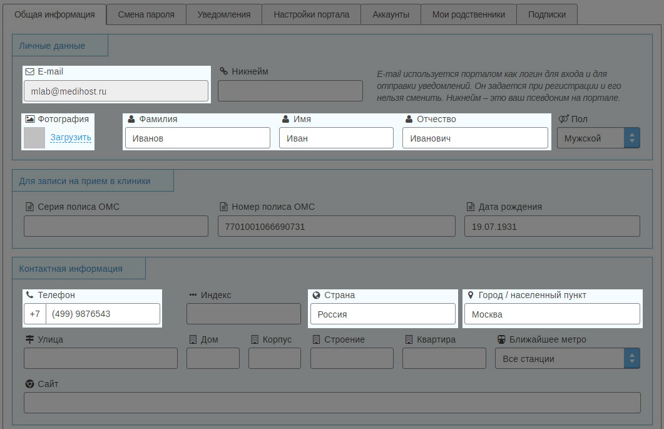The image size is (664, 429).
Task: Go to the Мои родственники tab
Action: pos(468,14)
